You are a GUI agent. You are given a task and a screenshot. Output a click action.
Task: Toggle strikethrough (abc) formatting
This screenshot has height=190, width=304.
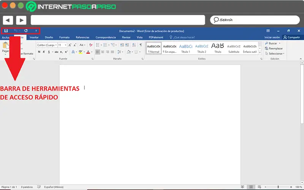click(x=56, y=52)
